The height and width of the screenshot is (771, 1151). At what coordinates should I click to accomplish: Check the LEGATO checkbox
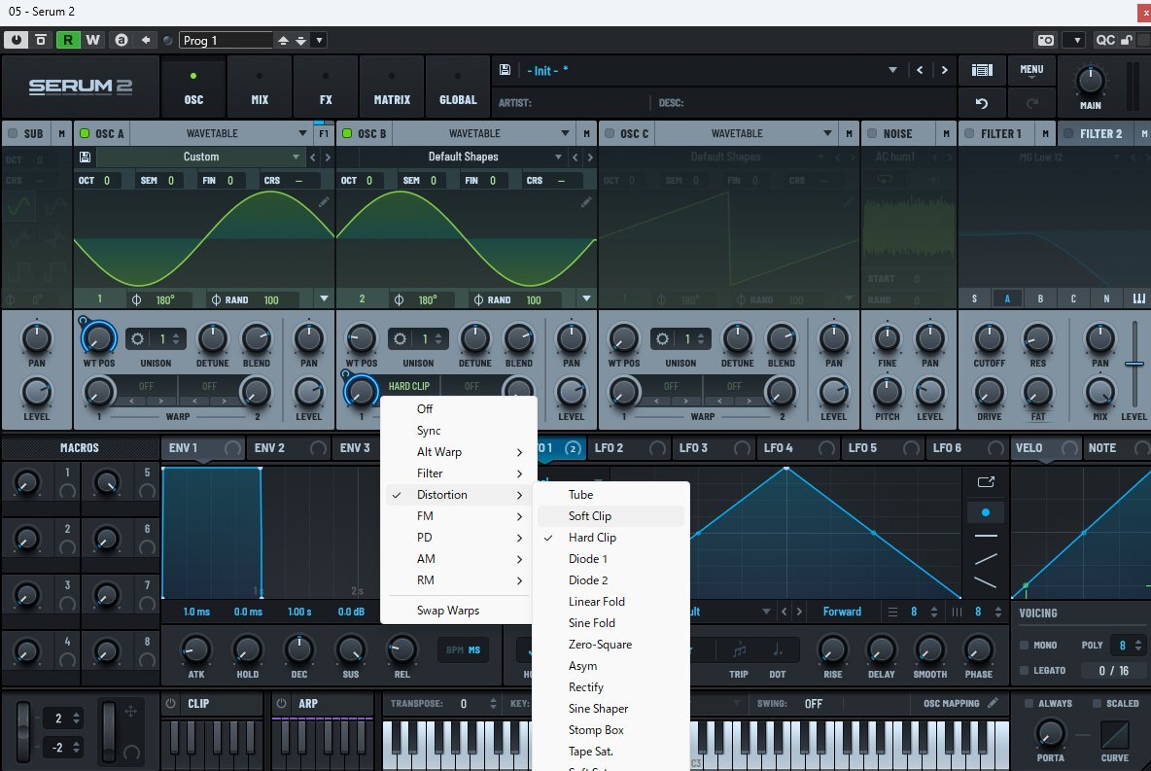pyautogui.click(x=1024, y=670)
